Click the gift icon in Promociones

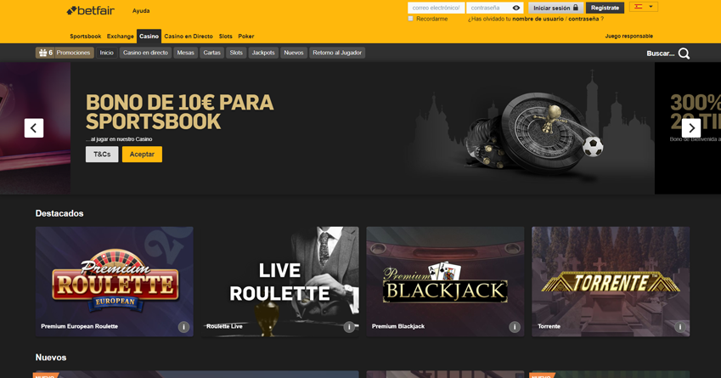[42, 53]
